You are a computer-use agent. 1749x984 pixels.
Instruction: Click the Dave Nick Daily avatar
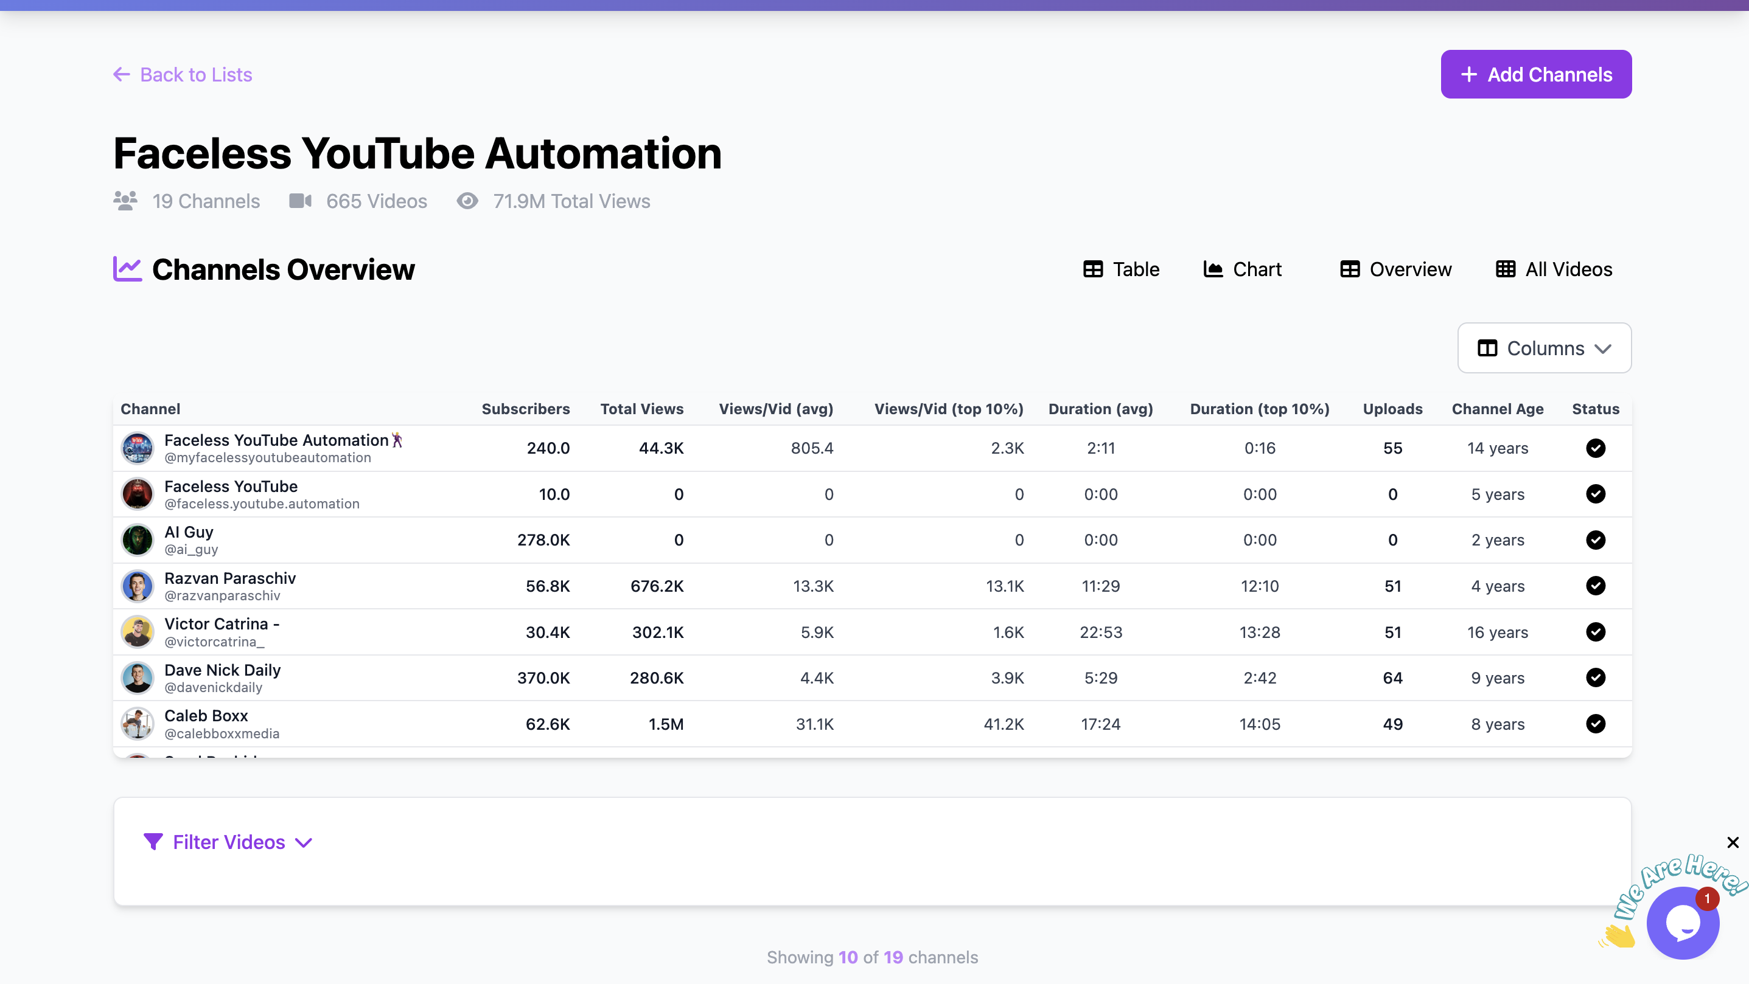pyautogui.click(x=138, y=678)
